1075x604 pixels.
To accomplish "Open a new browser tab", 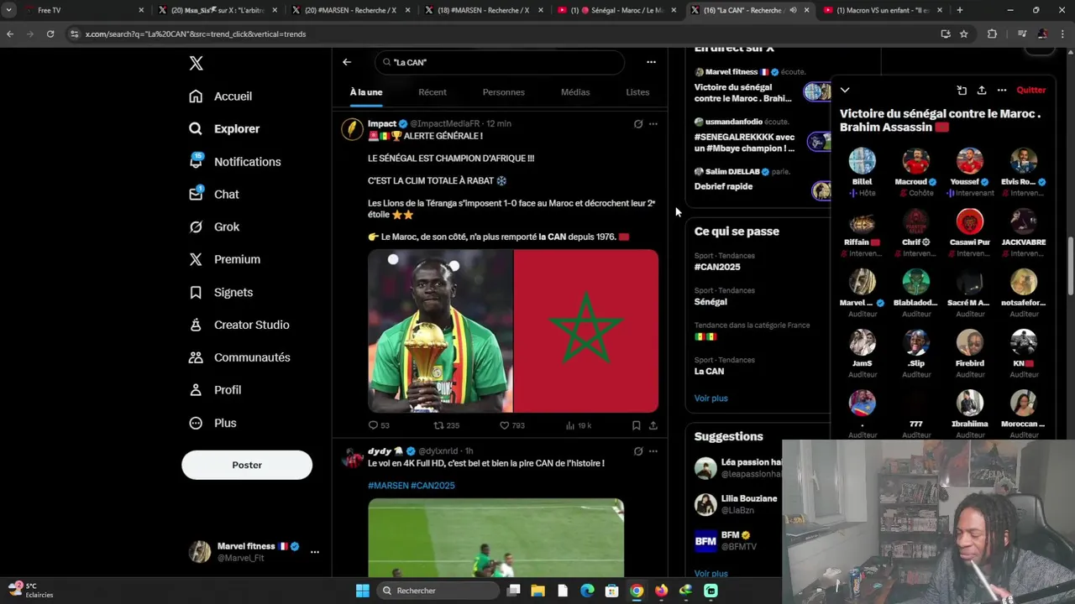I will [x=959, y=10].
